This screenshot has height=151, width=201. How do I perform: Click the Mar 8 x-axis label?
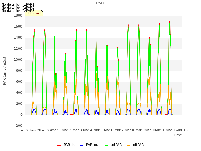pyautogui.click(x=129, y=130)
